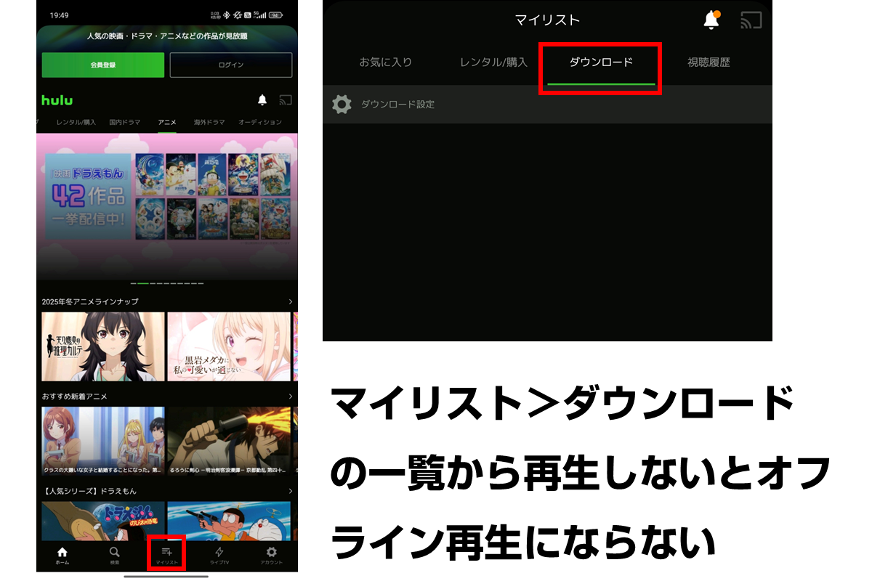Image resolution: width=872 pixels, height=581 pixels.
Task: Click the green 会員登録 button
Action: coord(103,65)
